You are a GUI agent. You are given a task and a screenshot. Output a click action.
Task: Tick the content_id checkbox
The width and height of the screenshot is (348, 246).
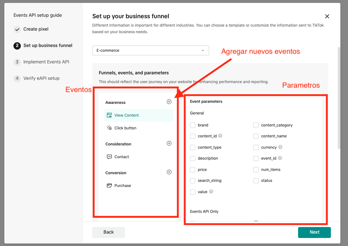click(x=192, y=136)
